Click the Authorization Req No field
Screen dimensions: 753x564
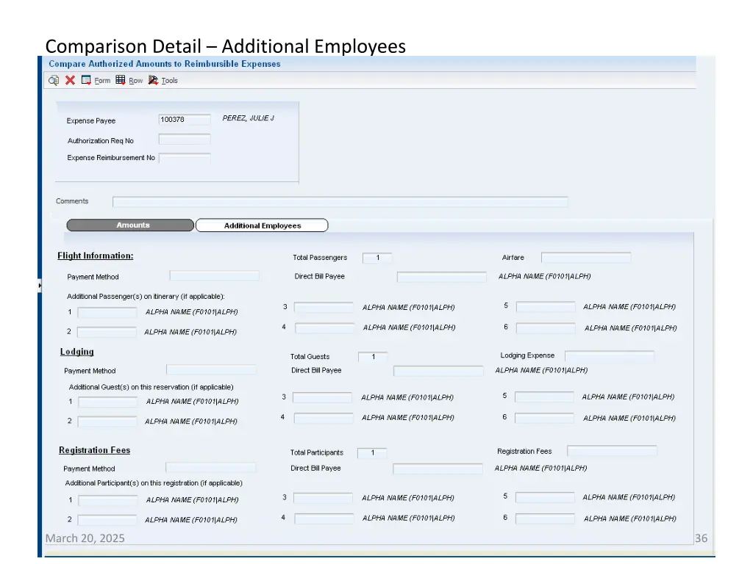185,140
